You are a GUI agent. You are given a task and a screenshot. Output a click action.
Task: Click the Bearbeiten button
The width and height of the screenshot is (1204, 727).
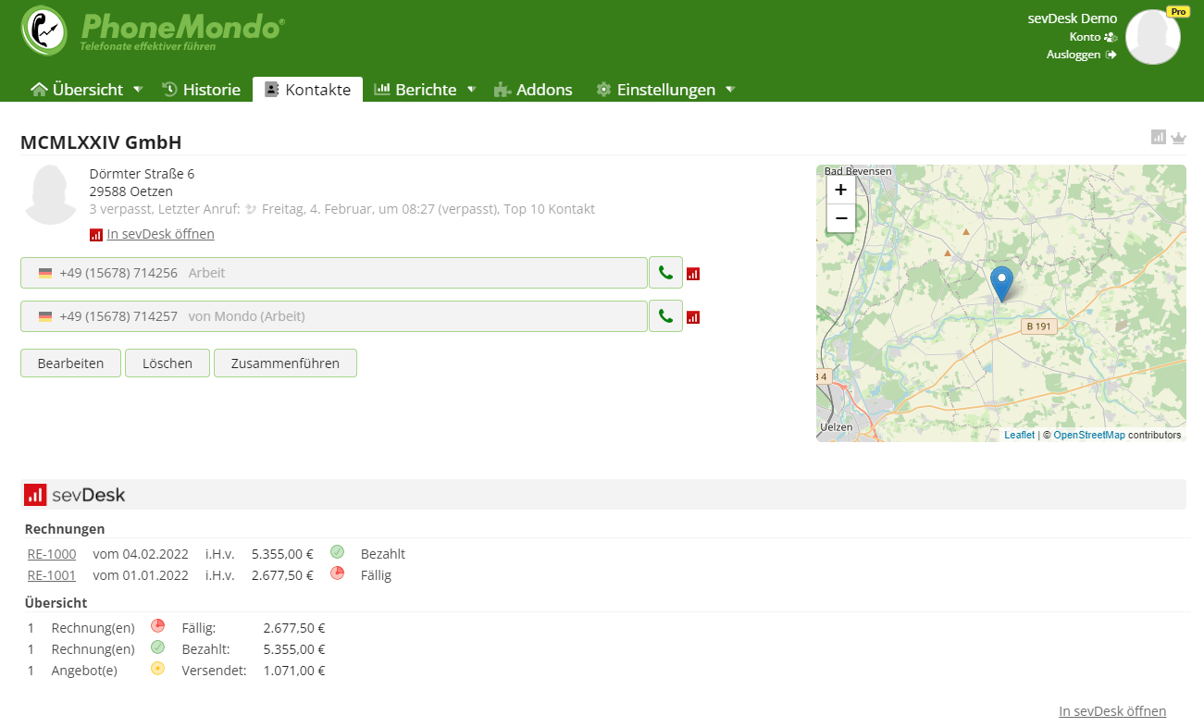[70, 363]
